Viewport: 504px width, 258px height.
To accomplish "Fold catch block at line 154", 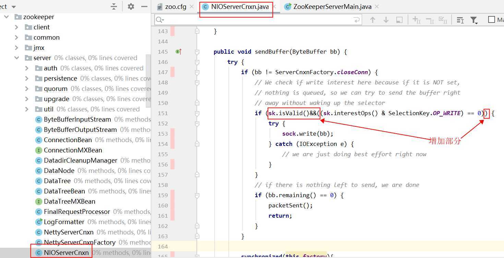I will 197,144.
